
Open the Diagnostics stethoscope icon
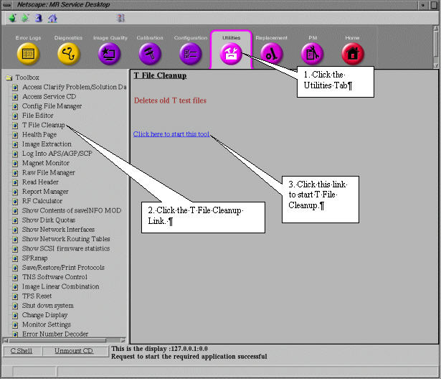[68, 53]
